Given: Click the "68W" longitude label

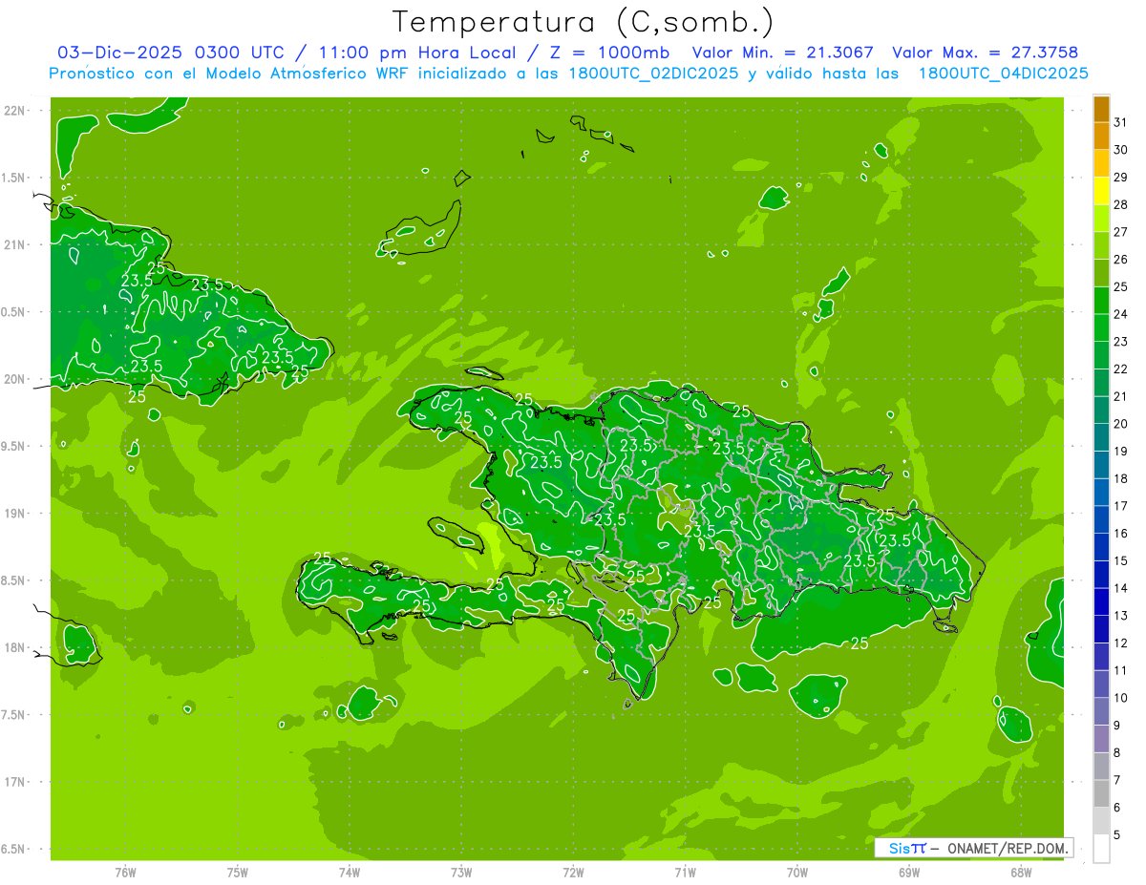Looking at the screenshot, I should coord(1021,872).
